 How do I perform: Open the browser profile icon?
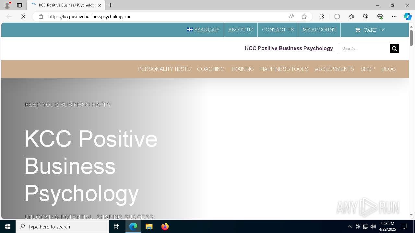coord(7,5)
